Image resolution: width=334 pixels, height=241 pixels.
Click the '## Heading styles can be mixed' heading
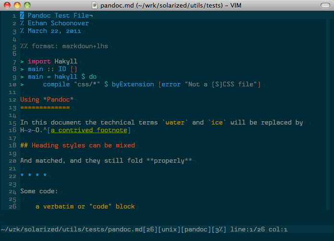point(77,145)
